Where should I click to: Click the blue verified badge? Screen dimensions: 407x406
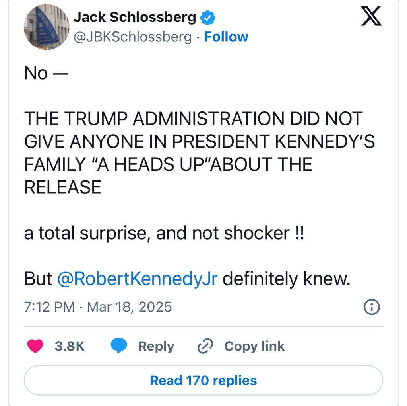pos(207,17)
